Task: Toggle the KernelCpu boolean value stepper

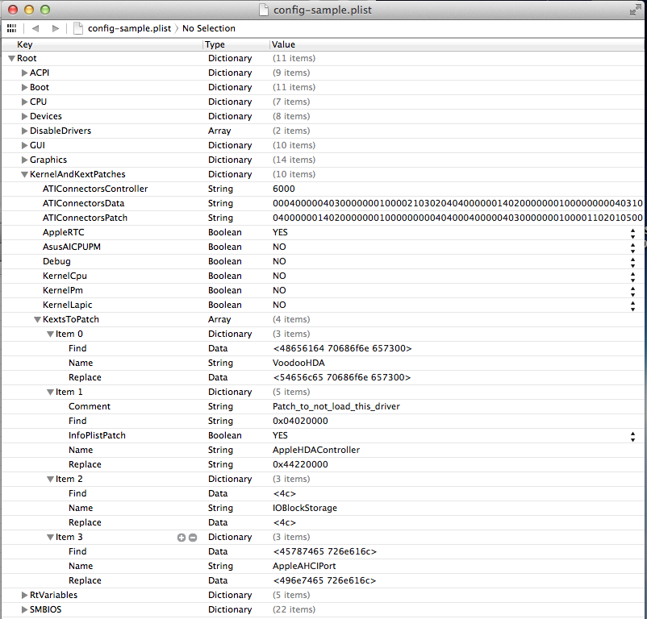Action: coord(632,276)
